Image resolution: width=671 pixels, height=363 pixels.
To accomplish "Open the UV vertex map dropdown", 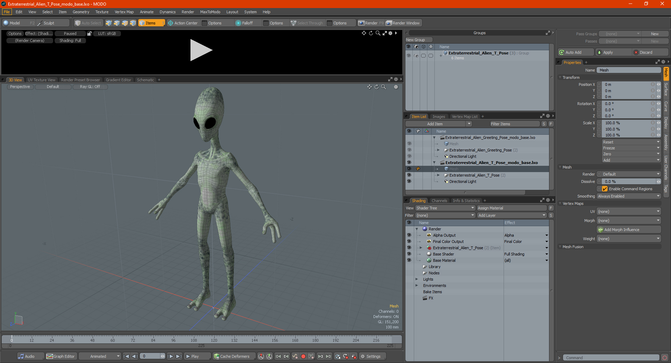I will (629, 212).
